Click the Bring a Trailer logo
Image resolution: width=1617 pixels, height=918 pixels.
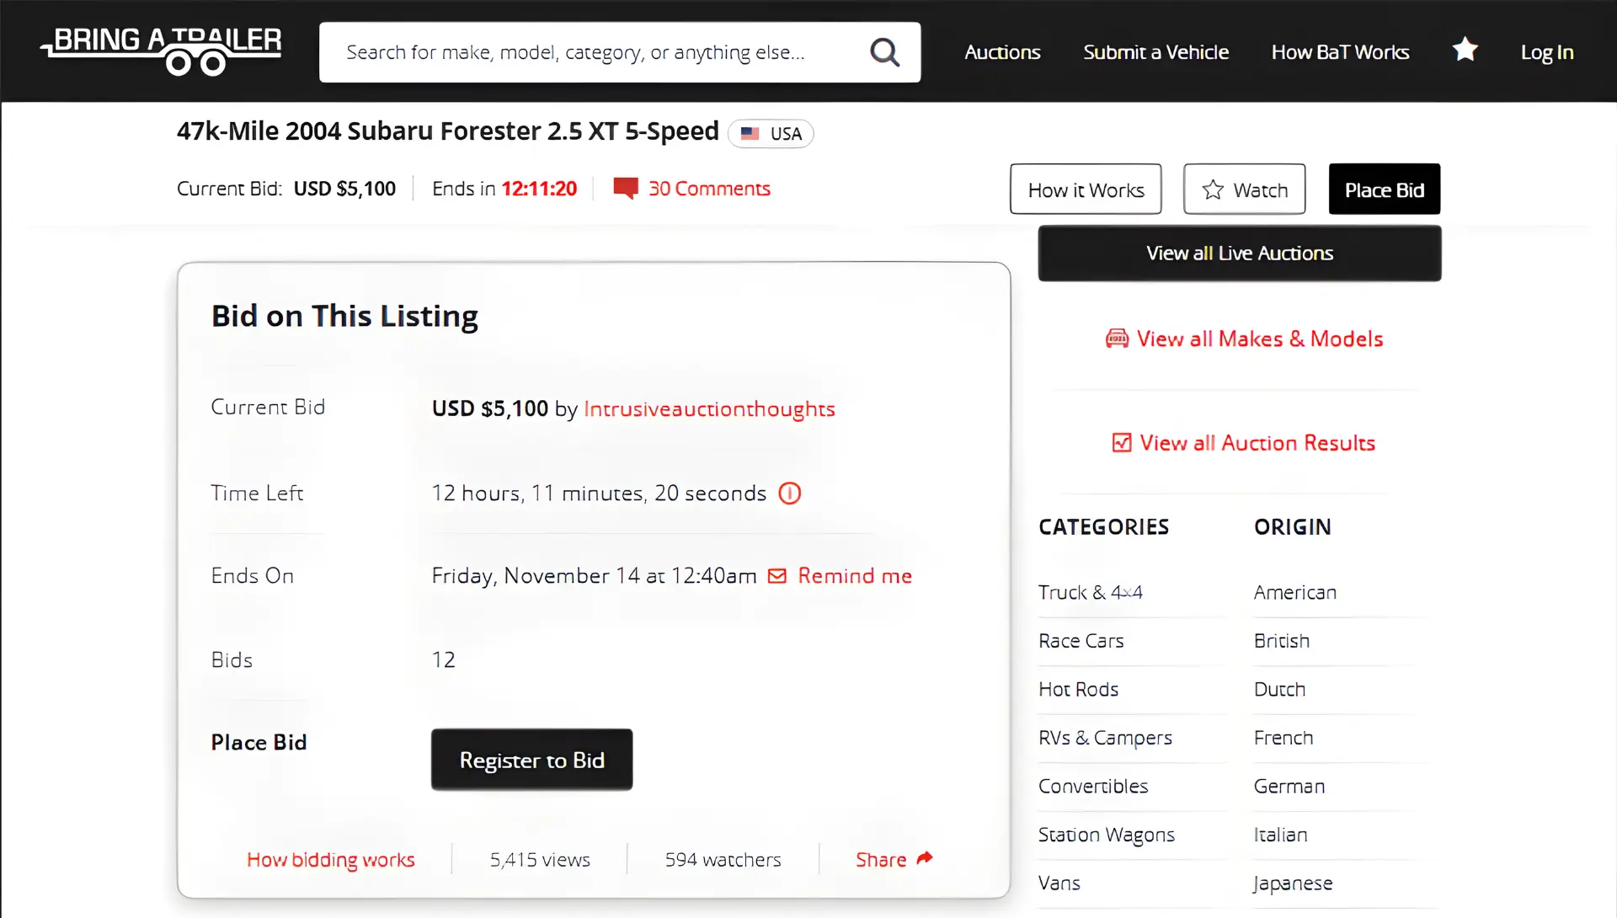click(x=161, y=51)
